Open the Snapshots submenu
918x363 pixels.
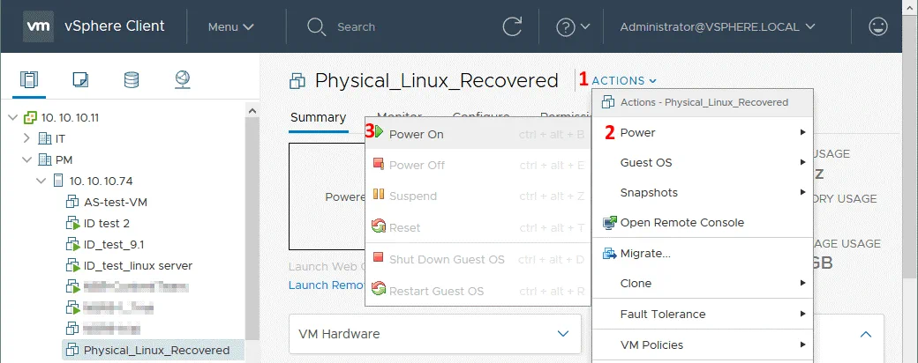[649, 192]
